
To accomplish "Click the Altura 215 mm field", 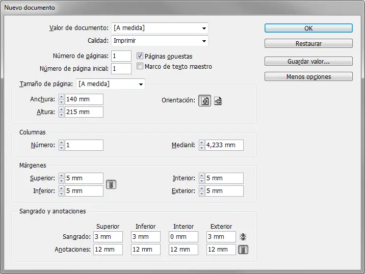I will [x=84, y=112].
